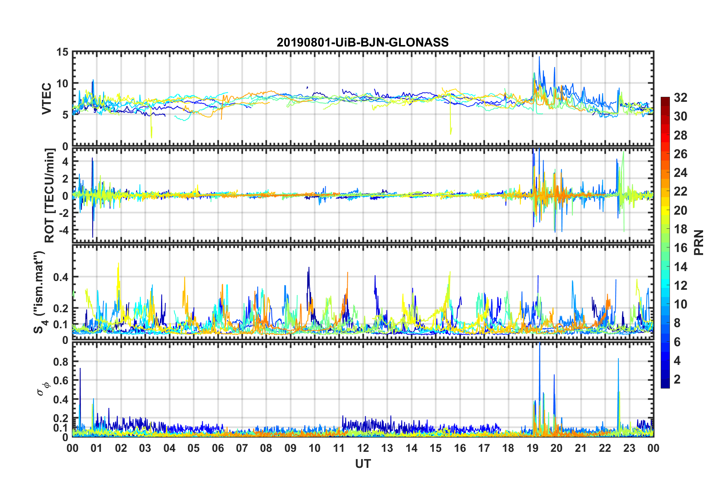Click x-axis hour label 07
The image size is (726, 485).
pyautogui.click(x=242, y=448)
